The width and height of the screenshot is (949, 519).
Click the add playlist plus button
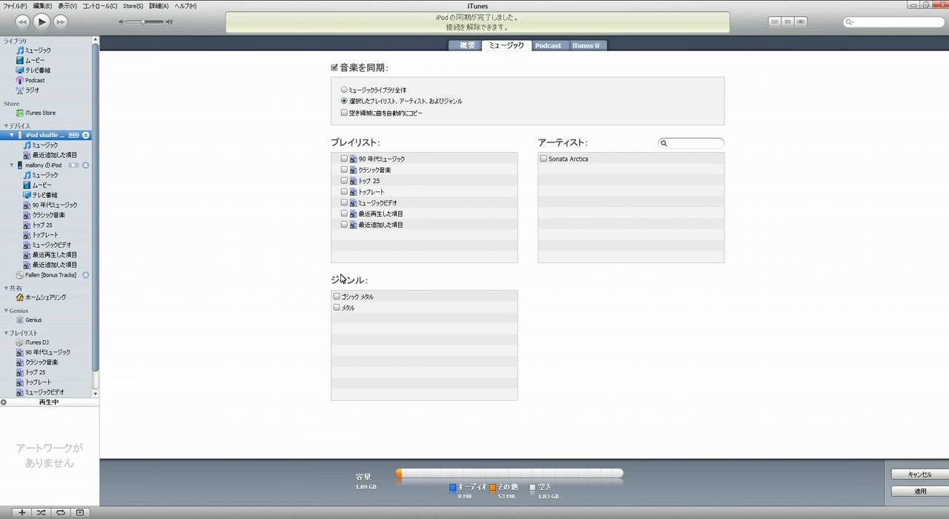[22, 512]
